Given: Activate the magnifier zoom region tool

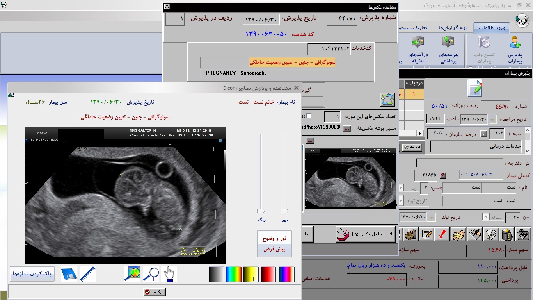Looking at the screenshot, I should (151, 274).
